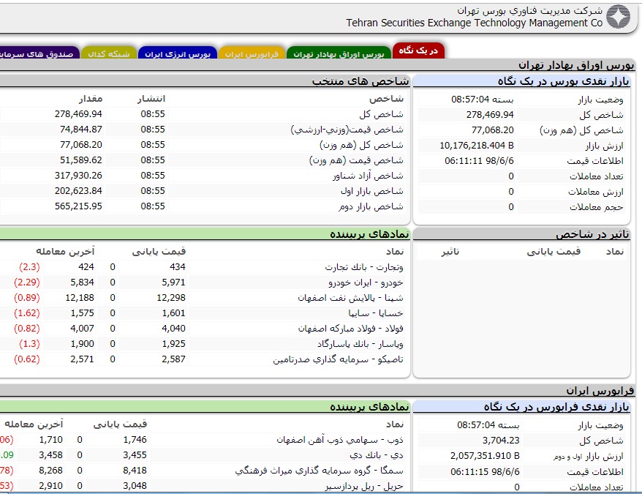
Task: Open the red 'در یک نگاه' tab
Action: [418, 50]
